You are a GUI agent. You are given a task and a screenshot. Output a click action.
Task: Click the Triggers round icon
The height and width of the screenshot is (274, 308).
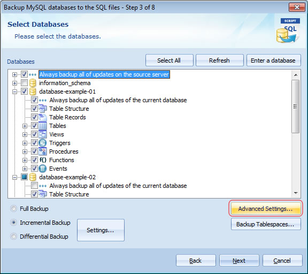[x=43, y=143]
